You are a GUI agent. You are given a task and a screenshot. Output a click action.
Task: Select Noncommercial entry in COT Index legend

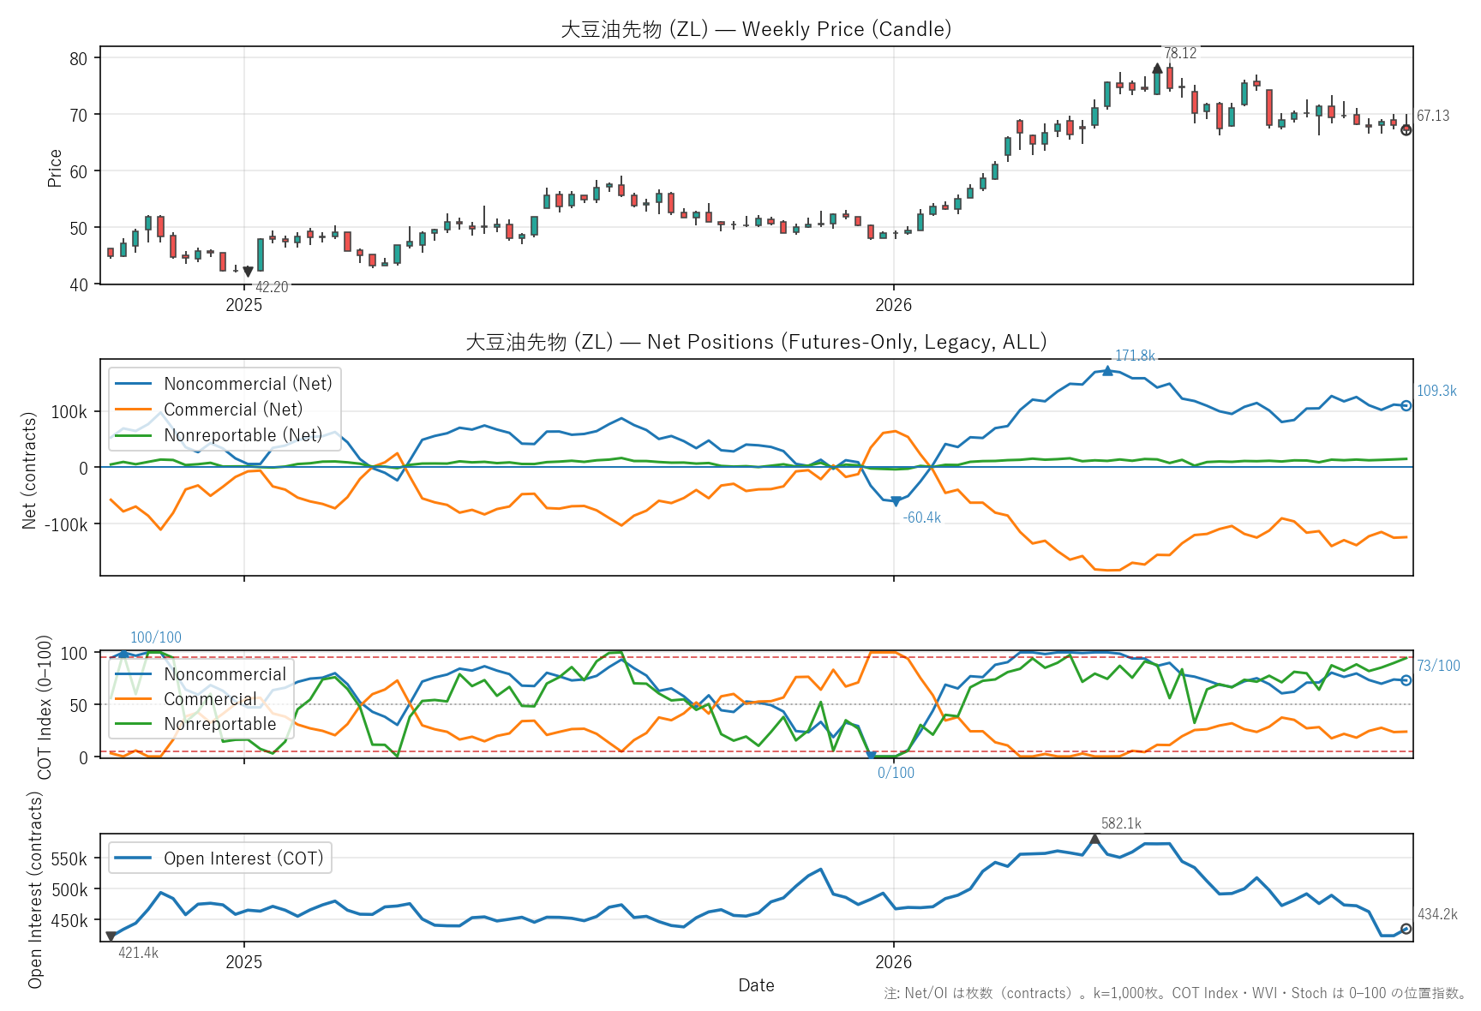(201, 674)
